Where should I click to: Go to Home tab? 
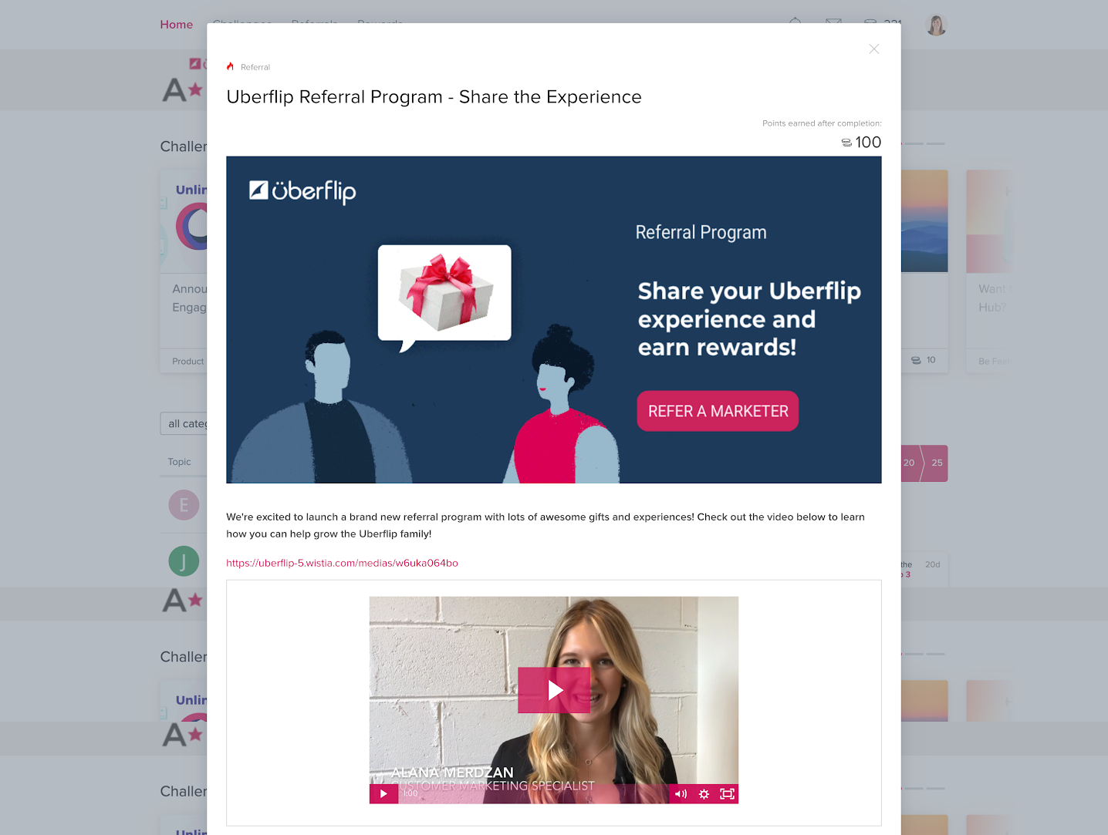[176, 25]
